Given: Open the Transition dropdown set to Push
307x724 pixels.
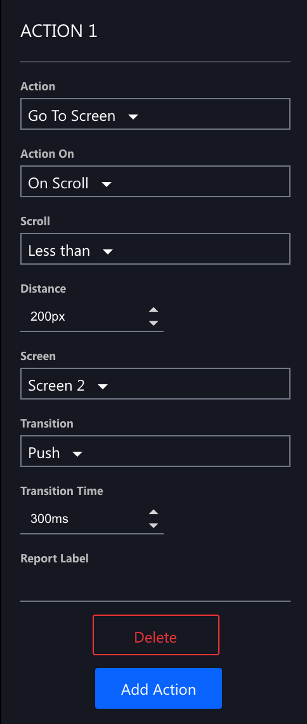Looking at the screenshot, I should [155, 450].
